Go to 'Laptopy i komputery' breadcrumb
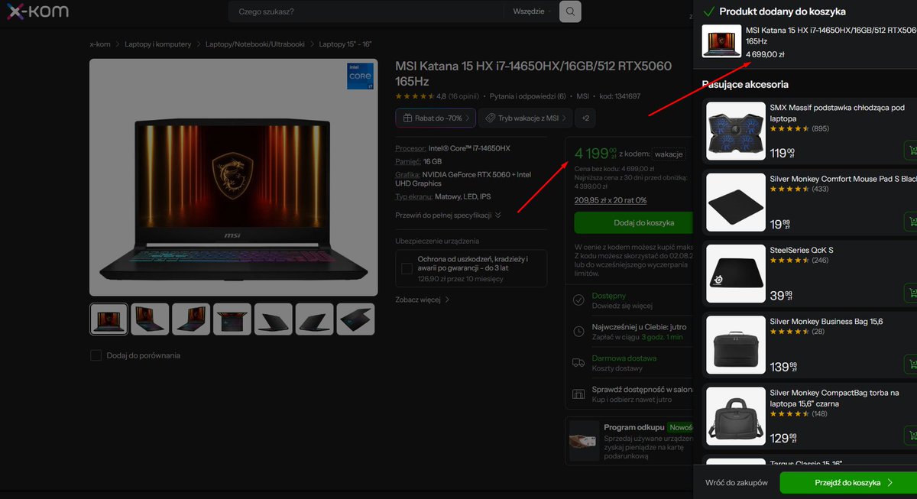Viewport: 917px width, 499px height. click(158, 44)
